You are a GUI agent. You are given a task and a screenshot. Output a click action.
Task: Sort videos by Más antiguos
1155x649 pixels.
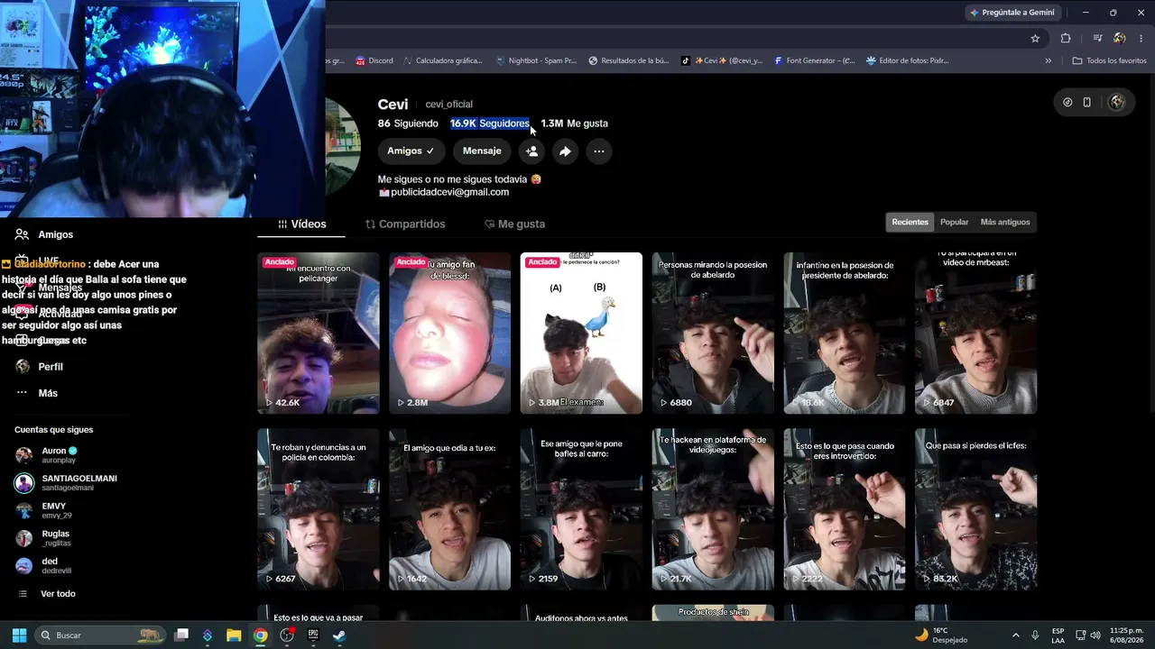(x=1004, y=222)
